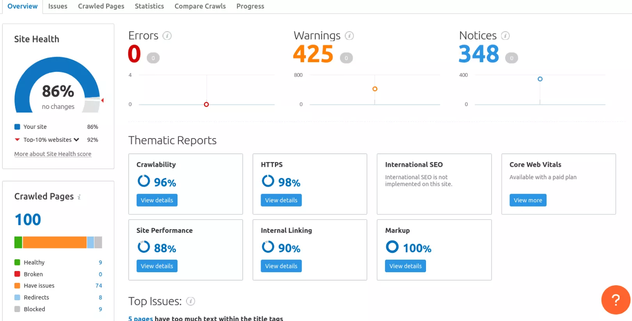Click the Crawlability progress ring icon
Viewport: 632px width, 321px height.
point(144,181)
